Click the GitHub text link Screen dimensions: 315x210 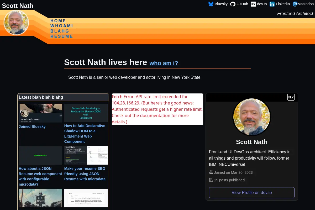[242, 4]
